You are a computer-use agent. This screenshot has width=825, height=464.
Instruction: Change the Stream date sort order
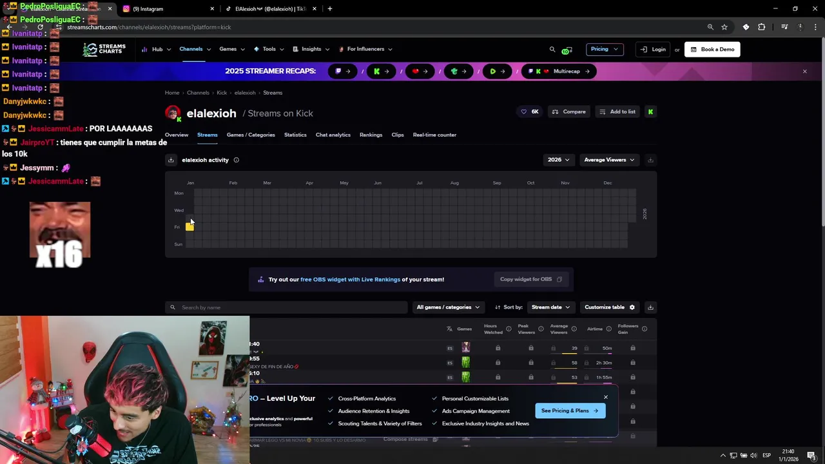[x=550, y=307]
